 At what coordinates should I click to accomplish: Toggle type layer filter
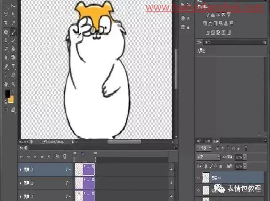[228, 148]
